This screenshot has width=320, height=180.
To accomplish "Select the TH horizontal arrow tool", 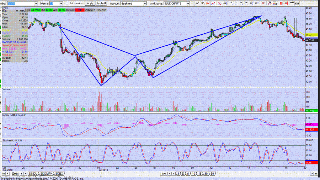I will tap(231, 3).
